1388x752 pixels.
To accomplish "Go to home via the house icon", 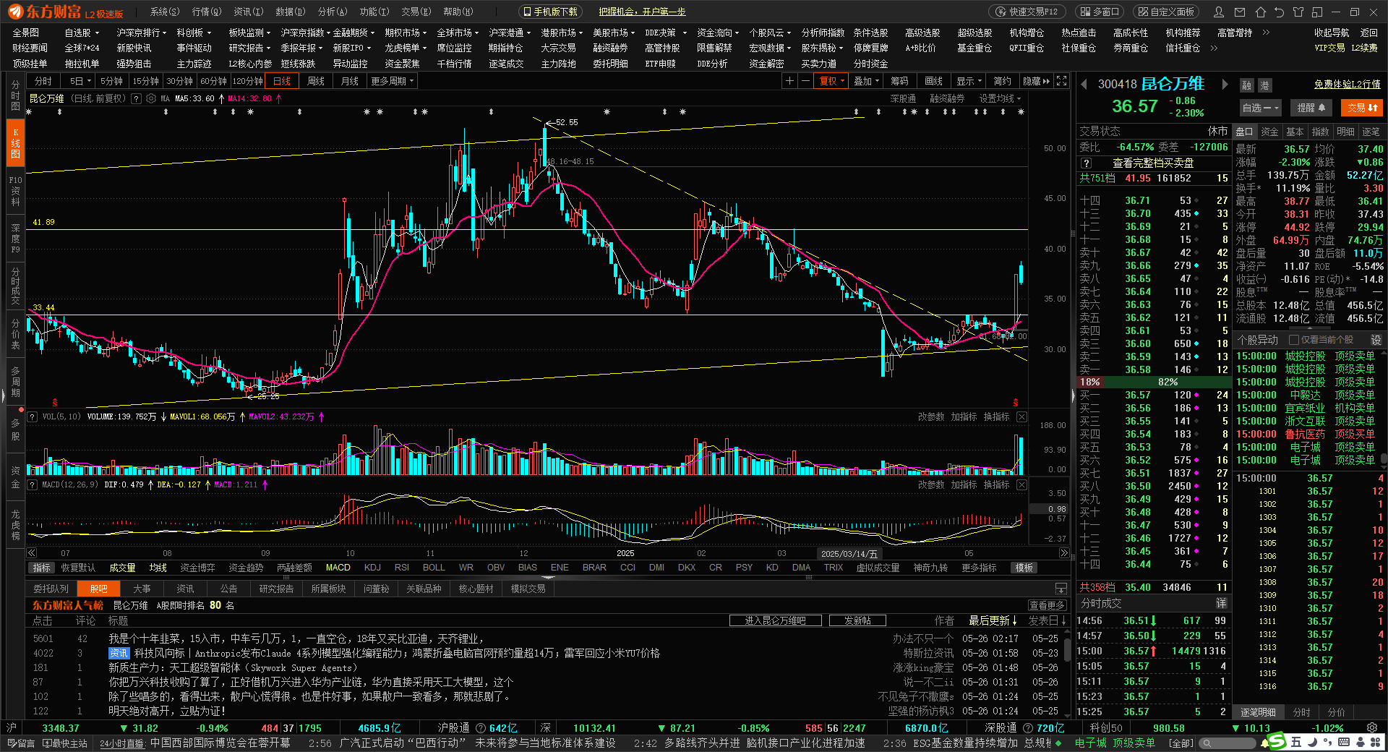I will click(1261, 12).
